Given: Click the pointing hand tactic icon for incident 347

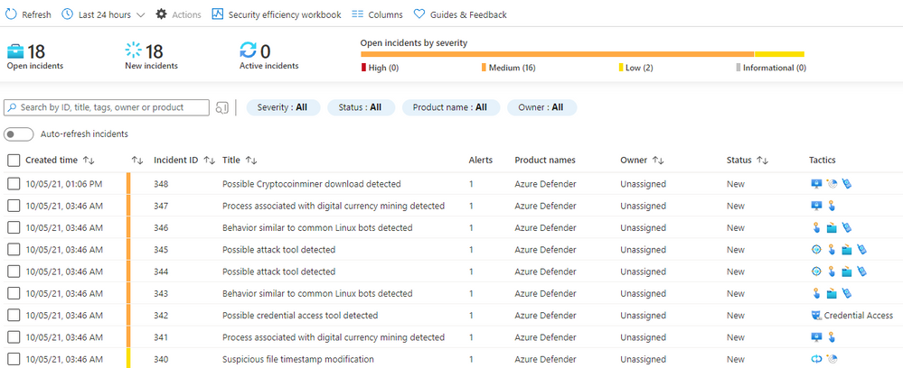Looking at the screenshot, I should click(831, 206).
